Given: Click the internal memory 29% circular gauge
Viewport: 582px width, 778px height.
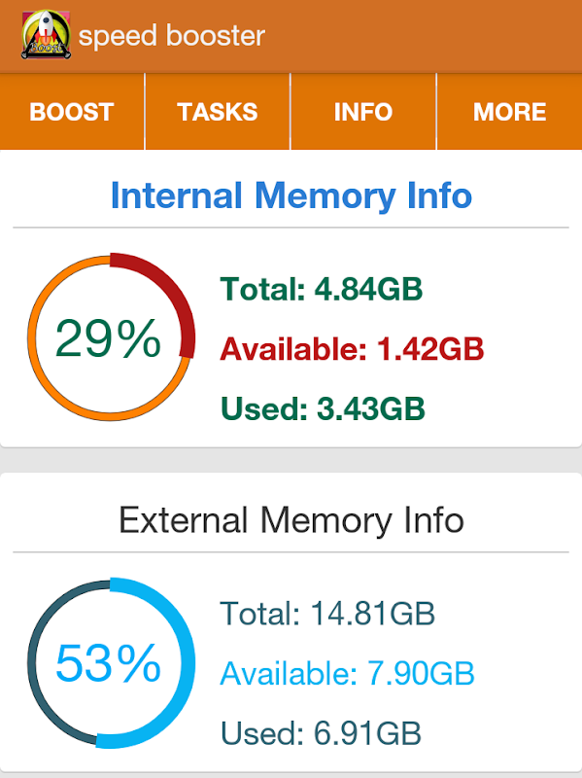Looking at the screenshot, I should click(x=111, y=336).
